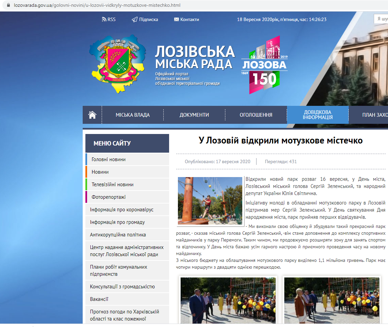Select the Оголошення navigation item
This screenshot has width=388, height=327.
tap(256, 115)
